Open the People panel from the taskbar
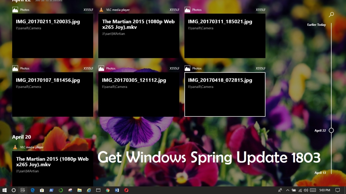This screenshot has width=346, height=194. click(x=280, y=190)
